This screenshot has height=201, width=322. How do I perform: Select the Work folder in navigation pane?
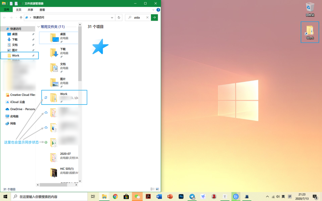tap(19, 56)
